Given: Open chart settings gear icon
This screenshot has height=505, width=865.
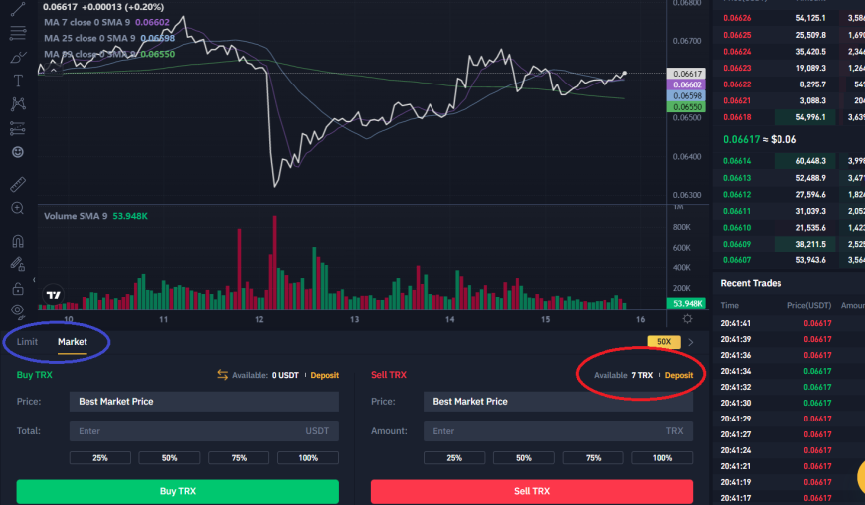Looking at the screenshot, I should tap(687, 319).
